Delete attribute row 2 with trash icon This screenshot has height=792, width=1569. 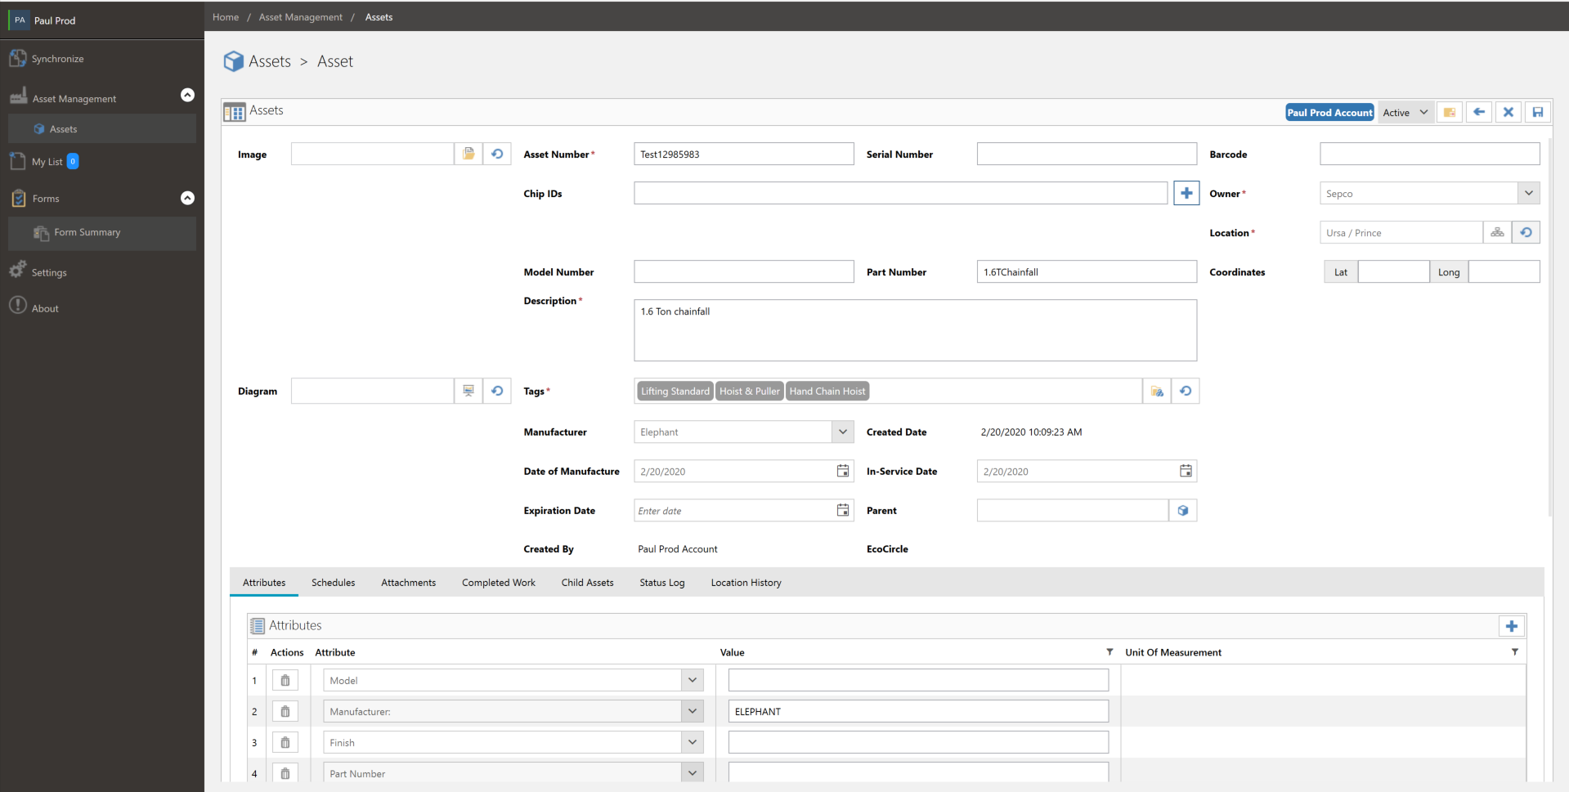(285, 712)
